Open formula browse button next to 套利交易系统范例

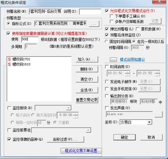pyautogui.click(x=94, y=24)
